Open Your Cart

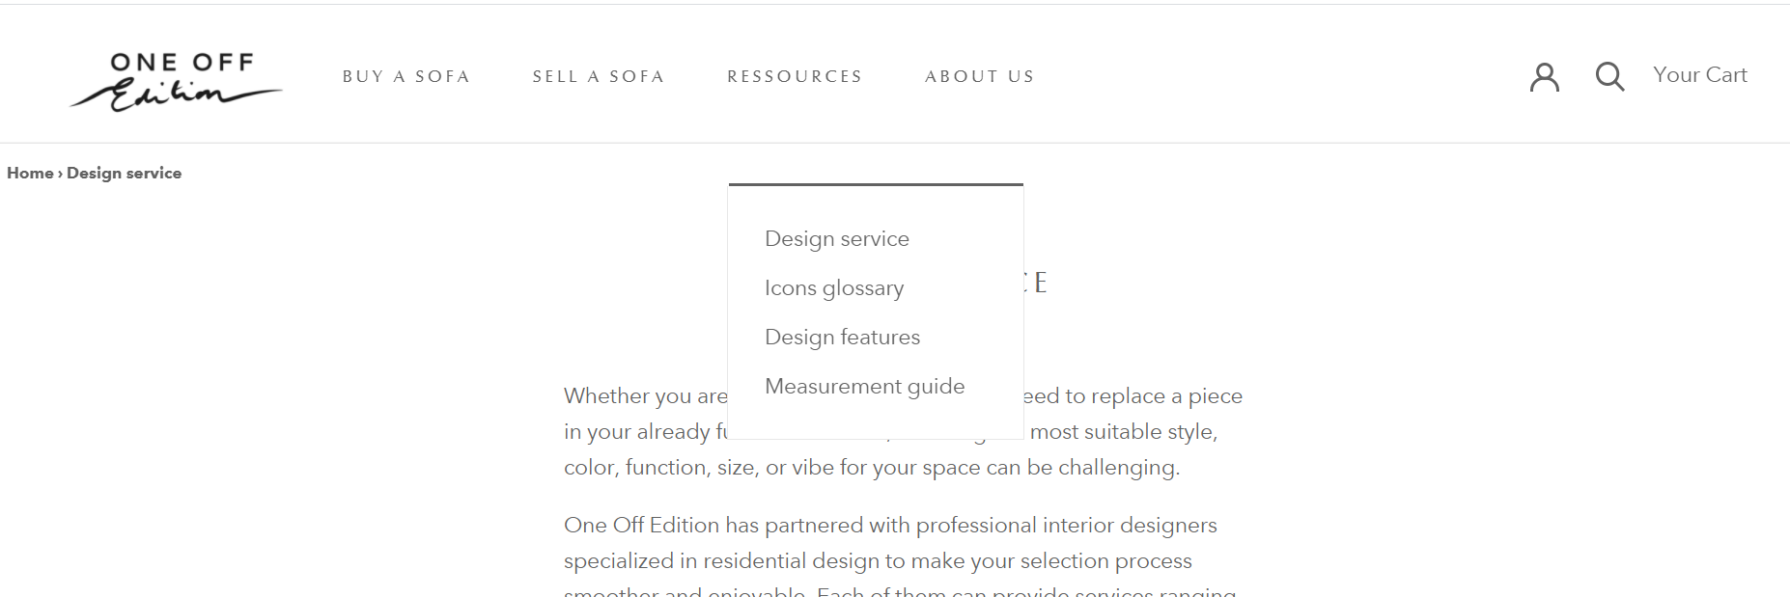pyautogui.click(x=1699, y=75)
